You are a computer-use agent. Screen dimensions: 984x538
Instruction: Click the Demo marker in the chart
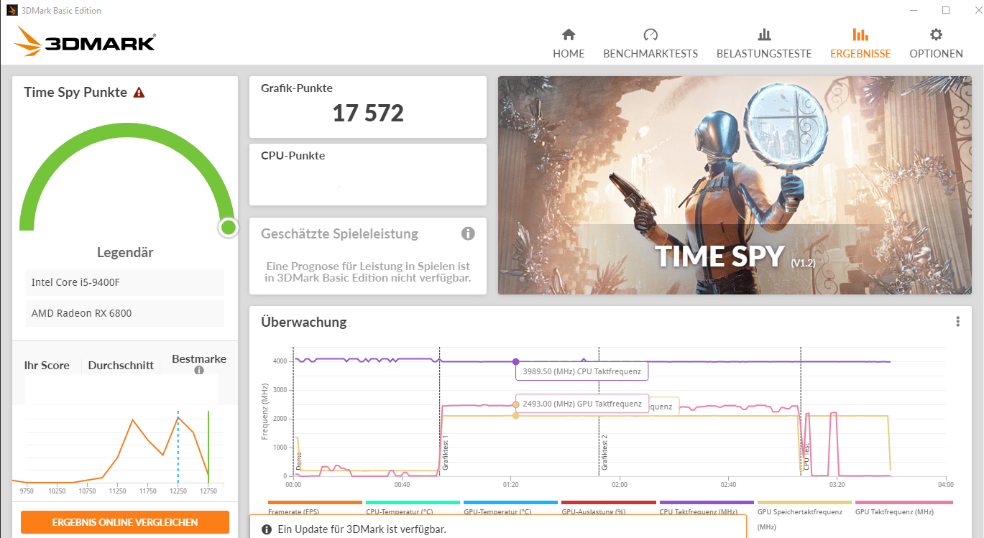coord(299,460)
